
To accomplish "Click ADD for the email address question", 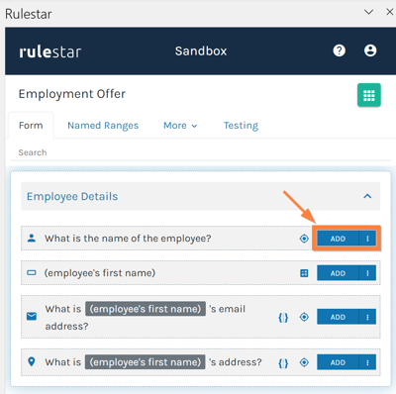I will pos(338,317).
